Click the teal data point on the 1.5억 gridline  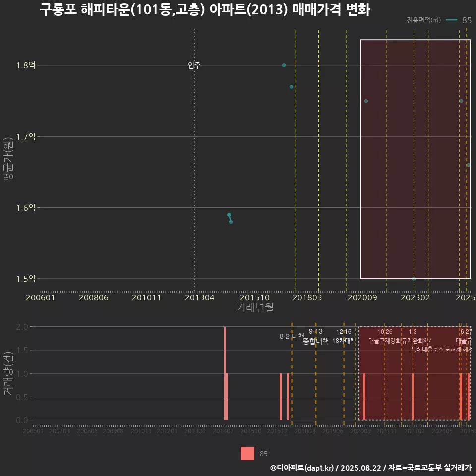click(x=414, y=278)
